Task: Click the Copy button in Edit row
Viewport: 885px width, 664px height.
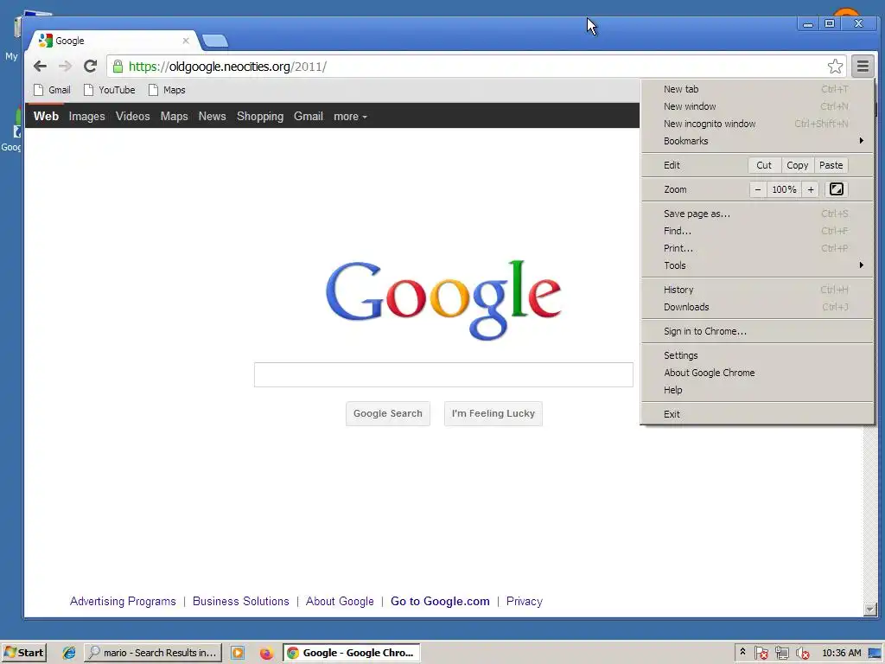Action: point(798,165)
